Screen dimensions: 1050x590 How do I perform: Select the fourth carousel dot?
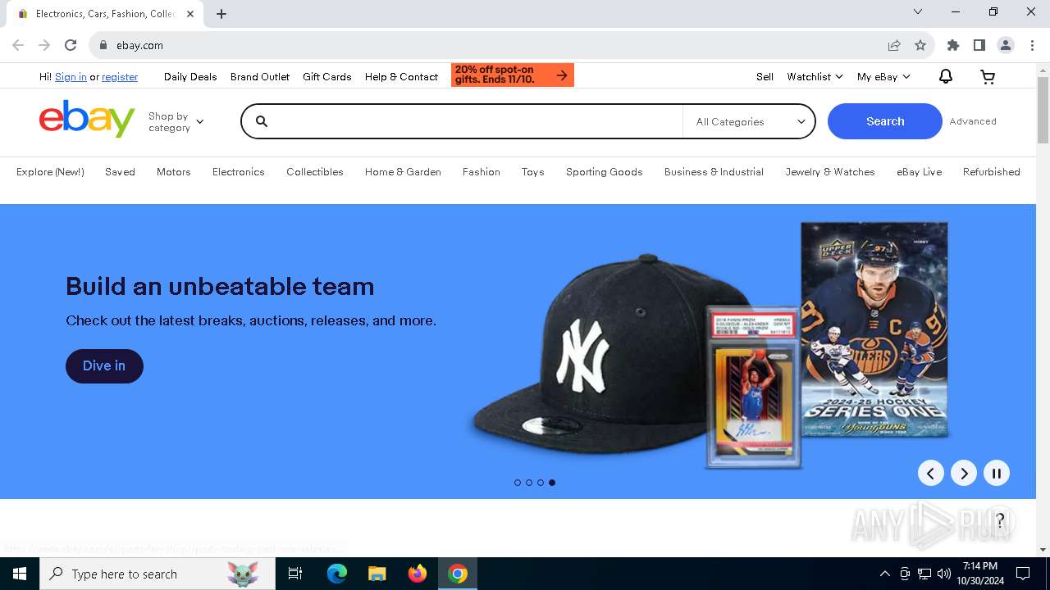tap(552, 483)
